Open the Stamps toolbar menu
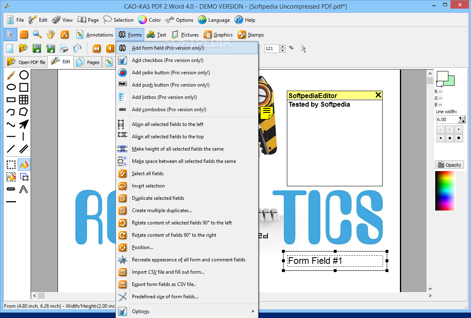This screenshot has height=318, width=471. coord(251,34)
